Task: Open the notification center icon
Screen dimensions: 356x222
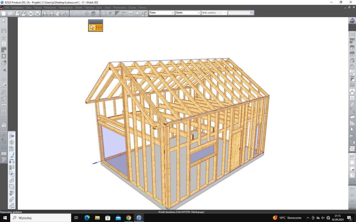Action: [x=350, y=218]
